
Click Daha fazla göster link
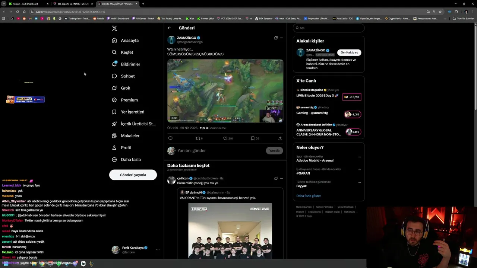pos(309,196)
